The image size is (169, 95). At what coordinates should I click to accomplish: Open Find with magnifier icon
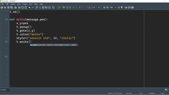[37, 8]
